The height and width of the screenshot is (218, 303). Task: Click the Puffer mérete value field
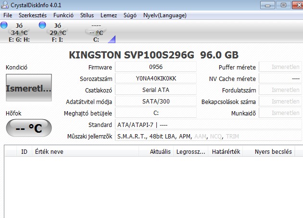pos(280,67)
